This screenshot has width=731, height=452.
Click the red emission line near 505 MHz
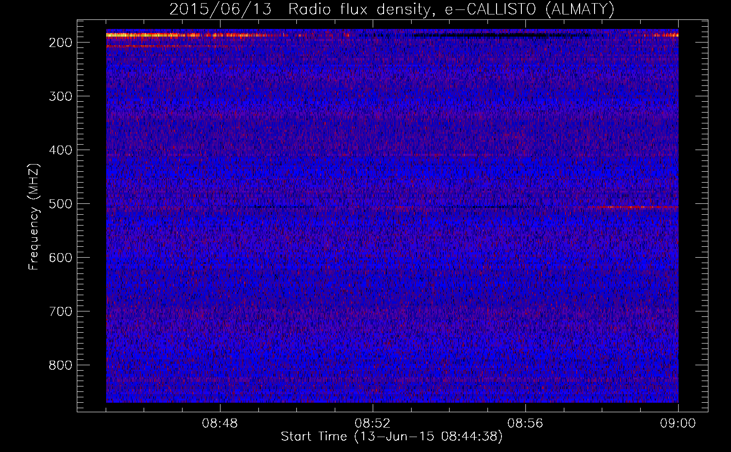pos(633,207)
